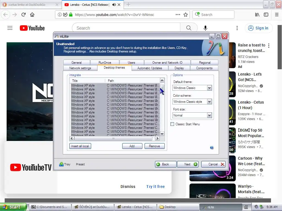This screenshot has width=282, height=211.
Task: Open YouTube settings three dots
Action: click(x=237, y=28)
